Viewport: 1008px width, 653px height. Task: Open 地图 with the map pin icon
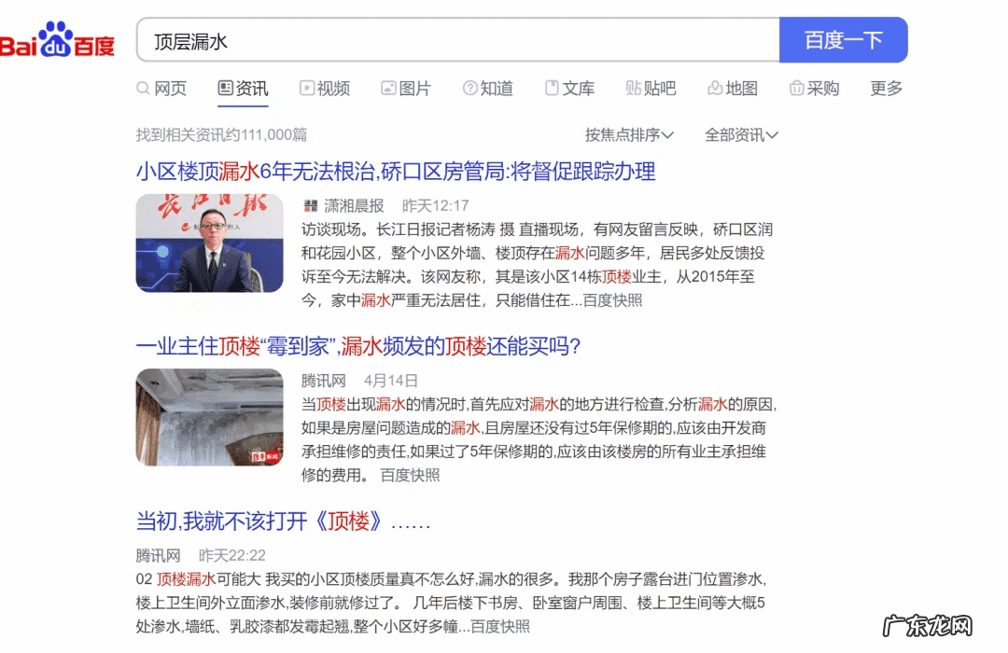(x=713, y=88)
